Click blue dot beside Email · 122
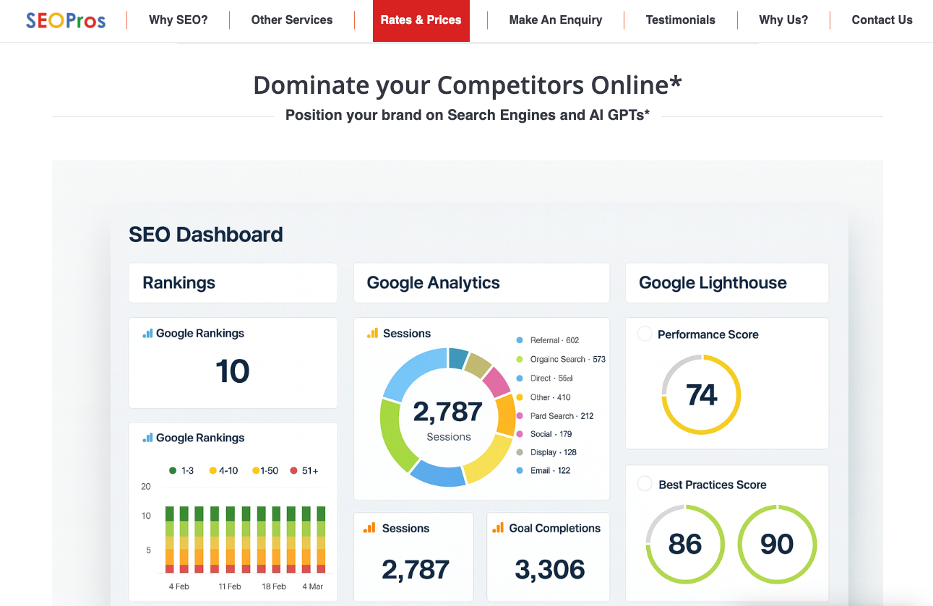The width and height of the screenshot is (933, 606). point(520,471)
